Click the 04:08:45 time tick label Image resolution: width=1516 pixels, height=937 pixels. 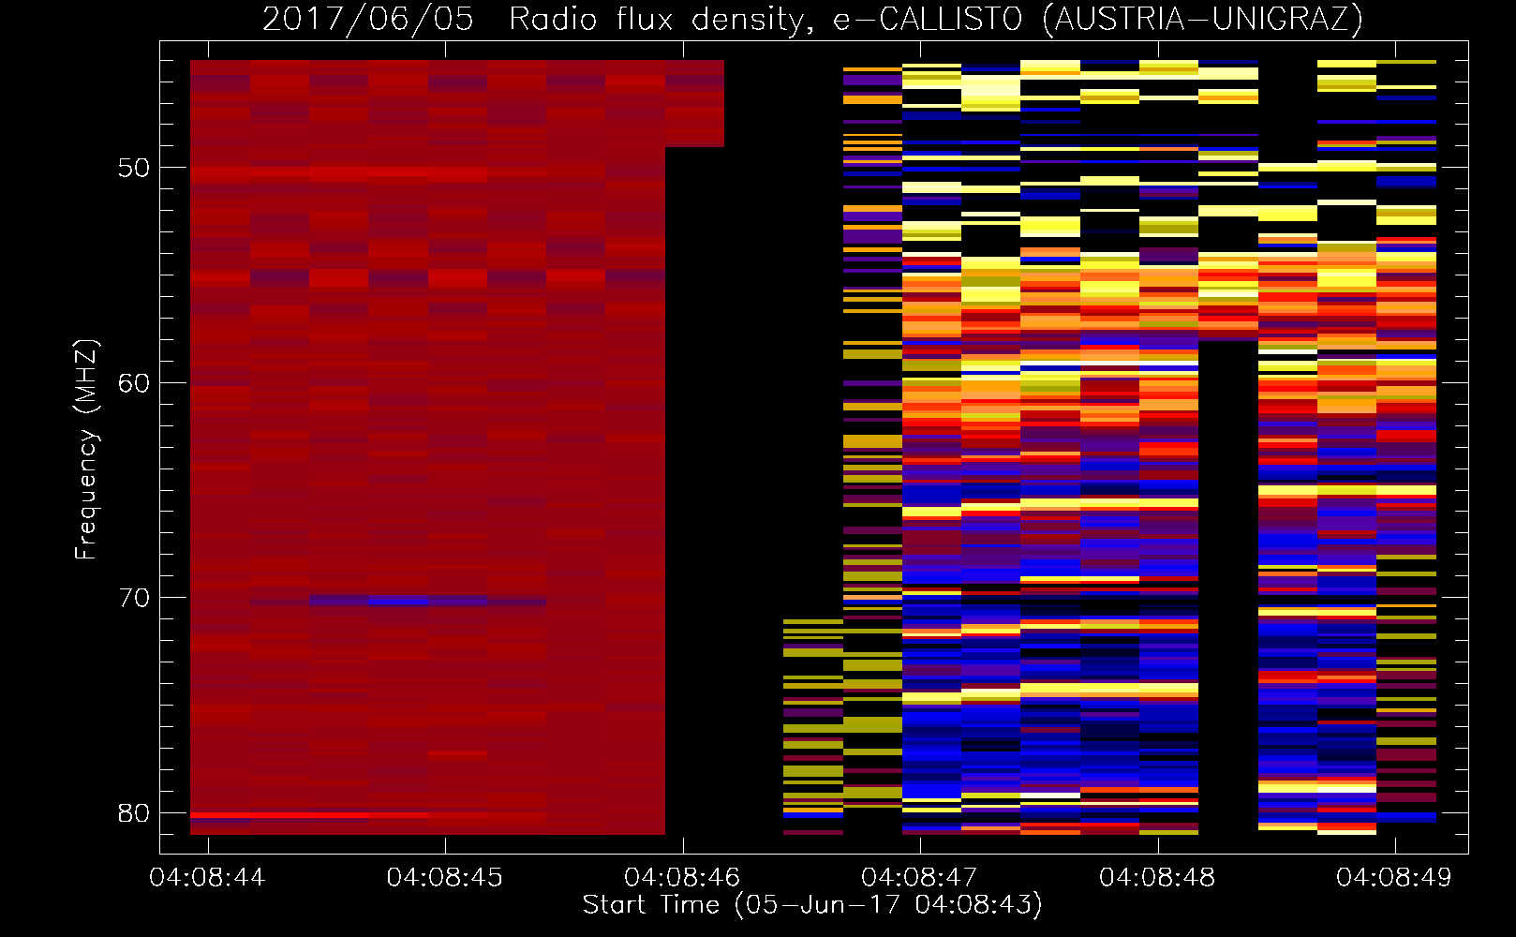(444, 877)
